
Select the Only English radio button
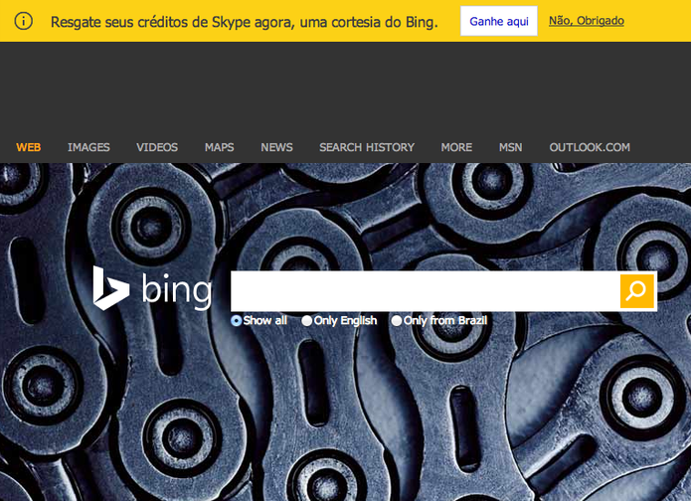coord(306,321)
